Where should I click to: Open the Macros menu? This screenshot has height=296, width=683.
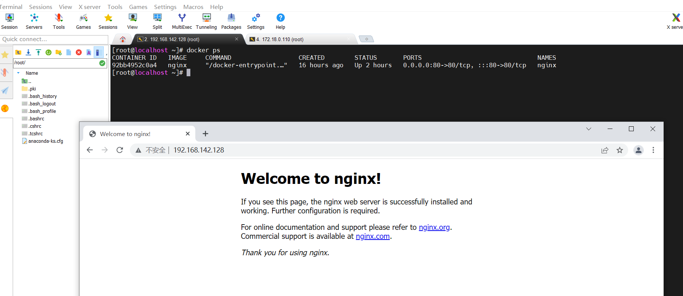pyautogui.click(x=193, y=7)
